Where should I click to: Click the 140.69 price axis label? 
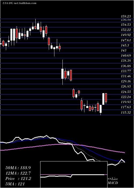point(126,56)
